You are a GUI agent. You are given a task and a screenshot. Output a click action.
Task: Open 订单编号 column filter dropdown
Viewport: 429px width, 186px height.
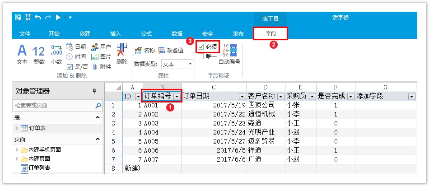(x=177, y=96)
